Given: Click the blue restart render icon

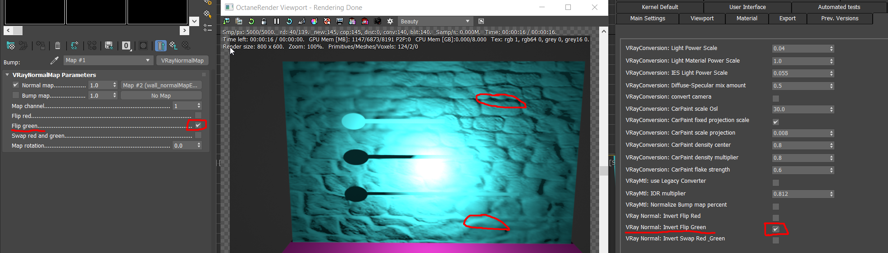Looking at the screenshot, I should tap(289, 21).
